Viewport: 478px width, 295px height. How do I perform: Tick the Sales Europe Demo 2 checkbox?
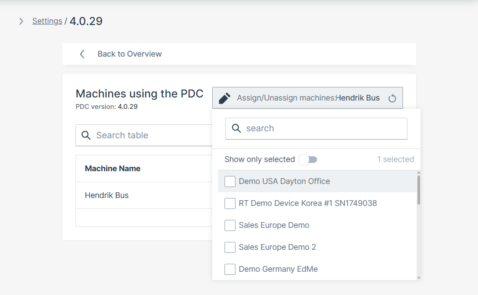click(230, 247)
